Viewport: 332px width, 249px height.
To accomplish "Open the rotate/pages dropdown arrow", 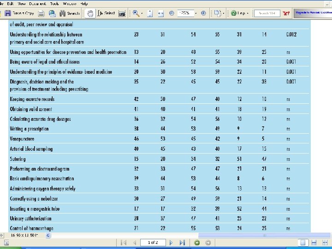I will pyautogui.click(x=223, y=13).
